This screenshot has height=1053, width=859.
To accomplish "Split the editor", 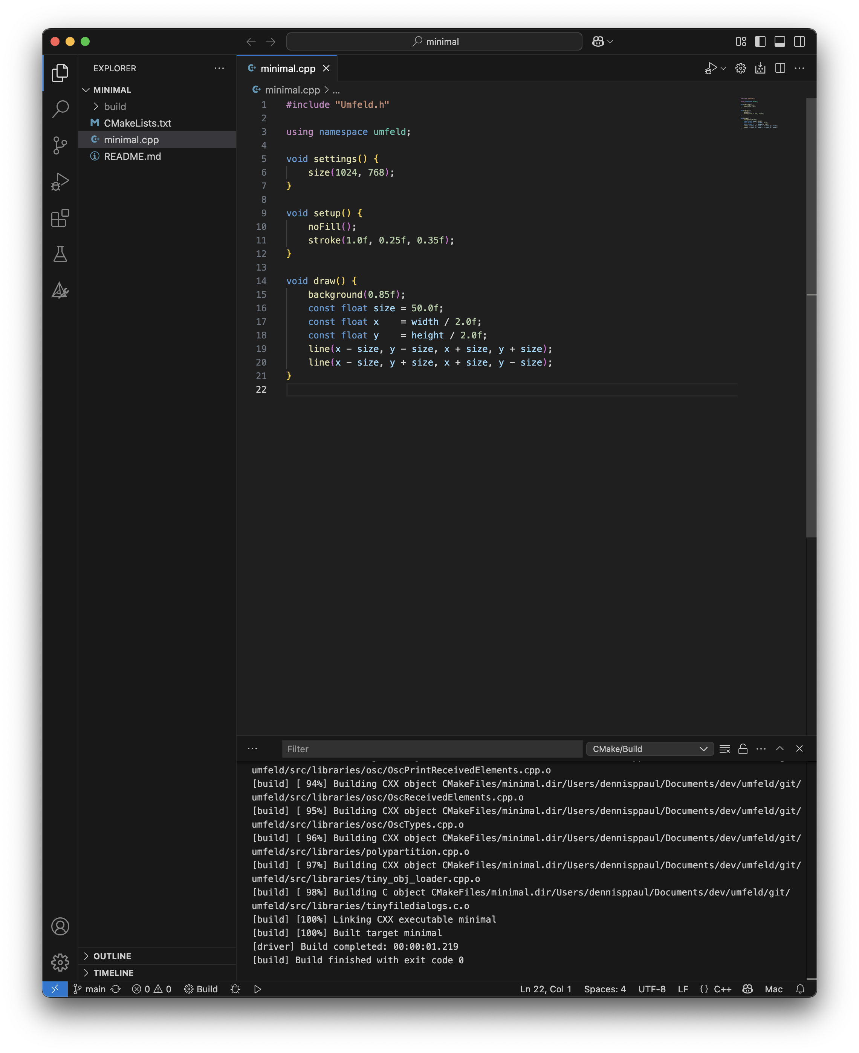I will [781, 68].
